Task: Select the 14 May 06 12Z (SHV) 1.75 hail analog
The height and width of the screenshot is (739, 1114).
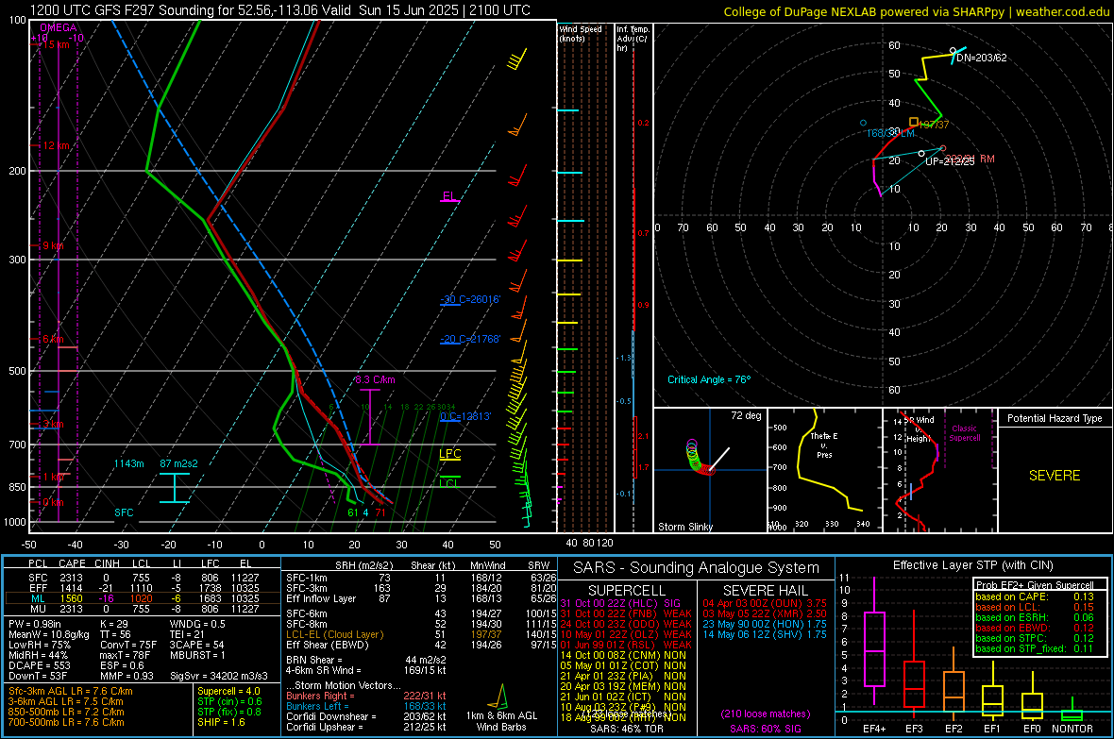Action: (765, 634)
